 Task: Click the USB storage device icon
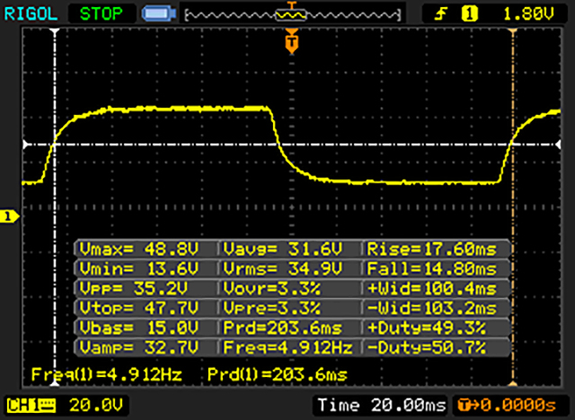[158, 13]
